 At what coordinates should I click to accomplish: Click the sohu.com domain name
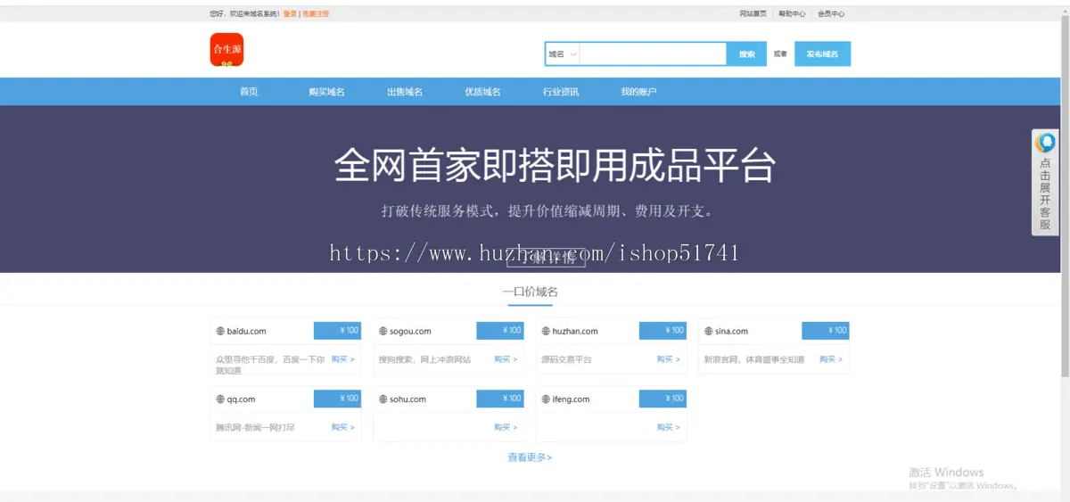tap(407, 399)
